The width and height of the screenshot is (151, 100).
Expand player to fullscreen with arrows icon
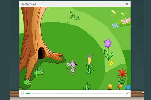(x=128, y=93)
